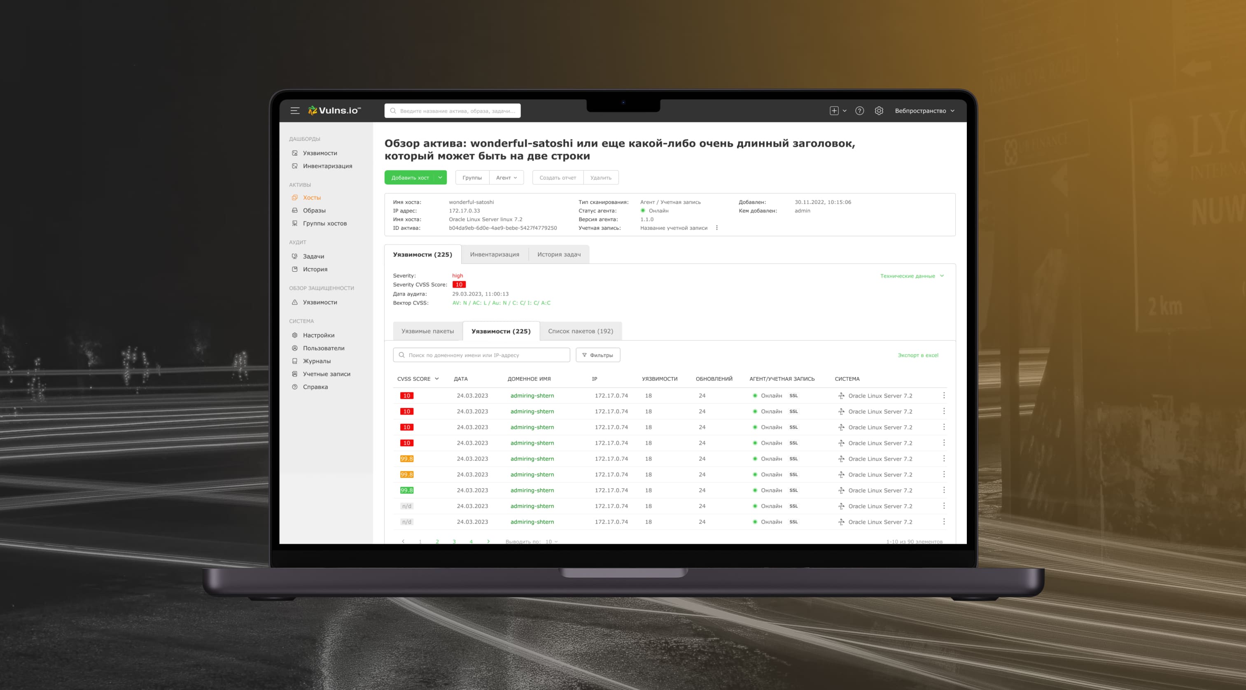Focus the domain name or IP search field

(481, 355)
